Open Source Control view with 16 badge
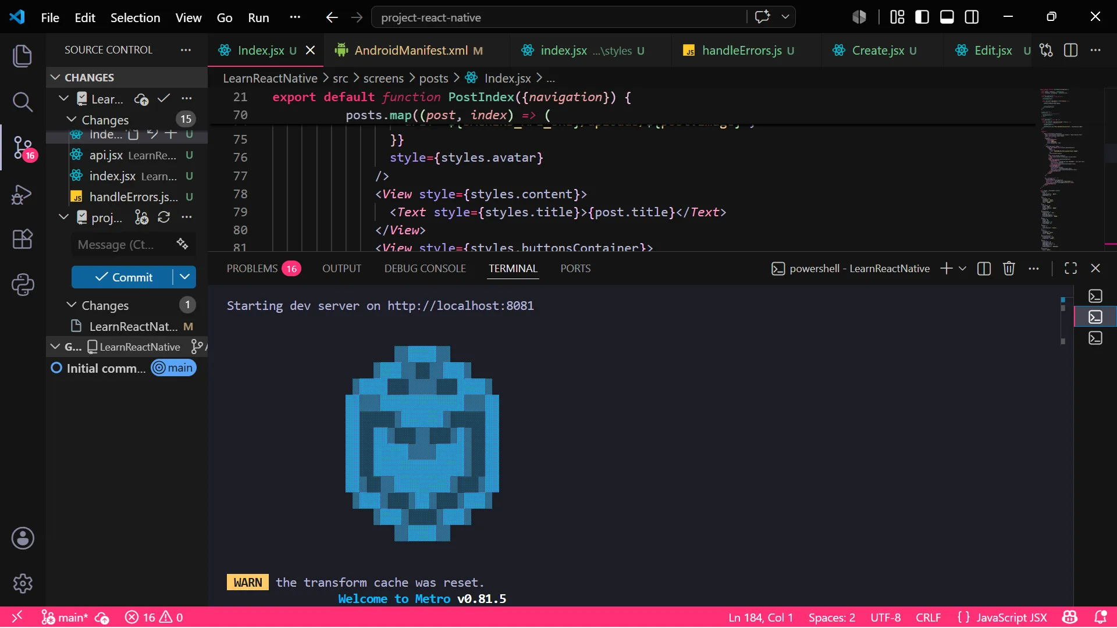Screen dimensions: 1117x628 point(24,148)
